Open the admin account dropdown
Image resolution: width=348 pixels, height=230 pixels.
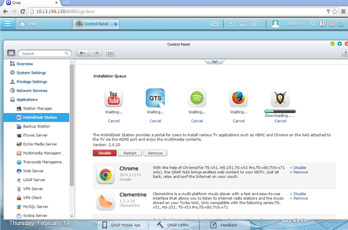coord(295,23)
